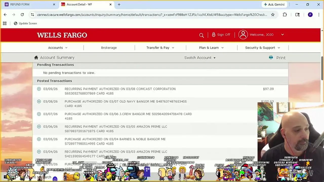Open the apps grid in bookmarks bar
Image resolution: width=324 pixels, height=182 pixels.
[x=5, y=23]
